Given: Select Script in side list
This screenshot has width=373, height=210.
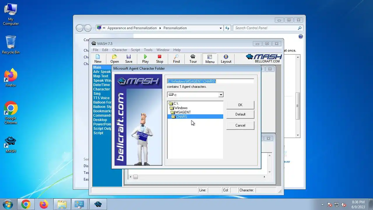Looking at the screenshot, I should [x=98, y=133].
